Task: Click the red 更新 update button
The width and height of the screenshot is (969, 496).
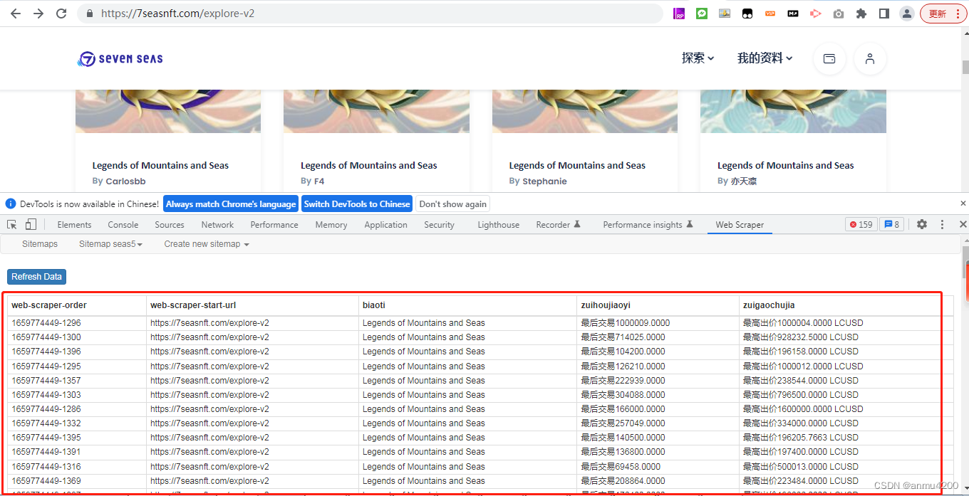Action: pos(943,14)
